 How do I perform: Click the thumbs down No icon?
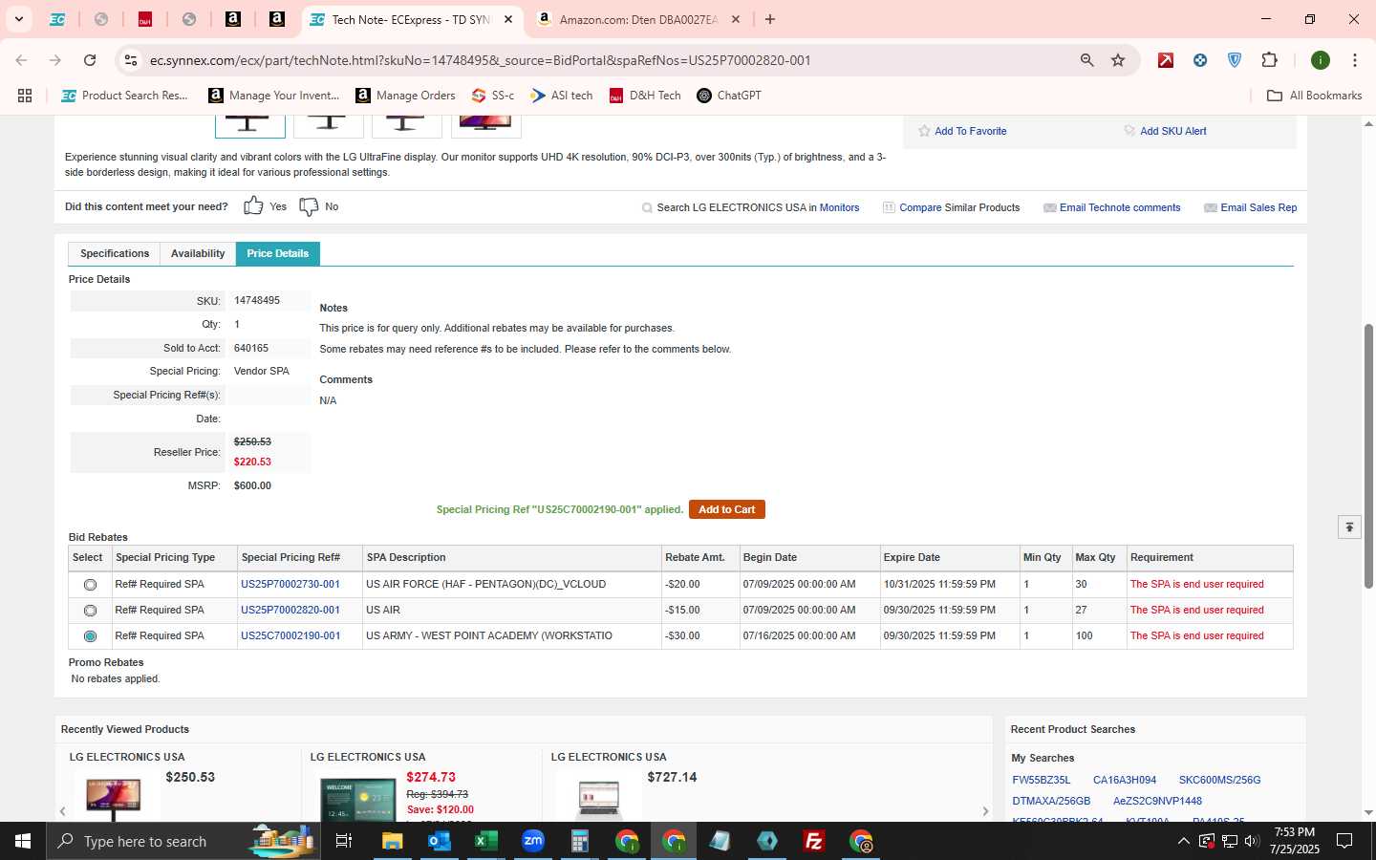(309, 206)
